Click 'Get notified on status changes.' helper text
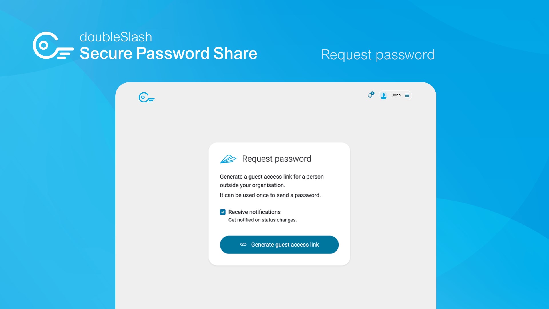Screen dimensions: 549x309 [x=262, y=220]
